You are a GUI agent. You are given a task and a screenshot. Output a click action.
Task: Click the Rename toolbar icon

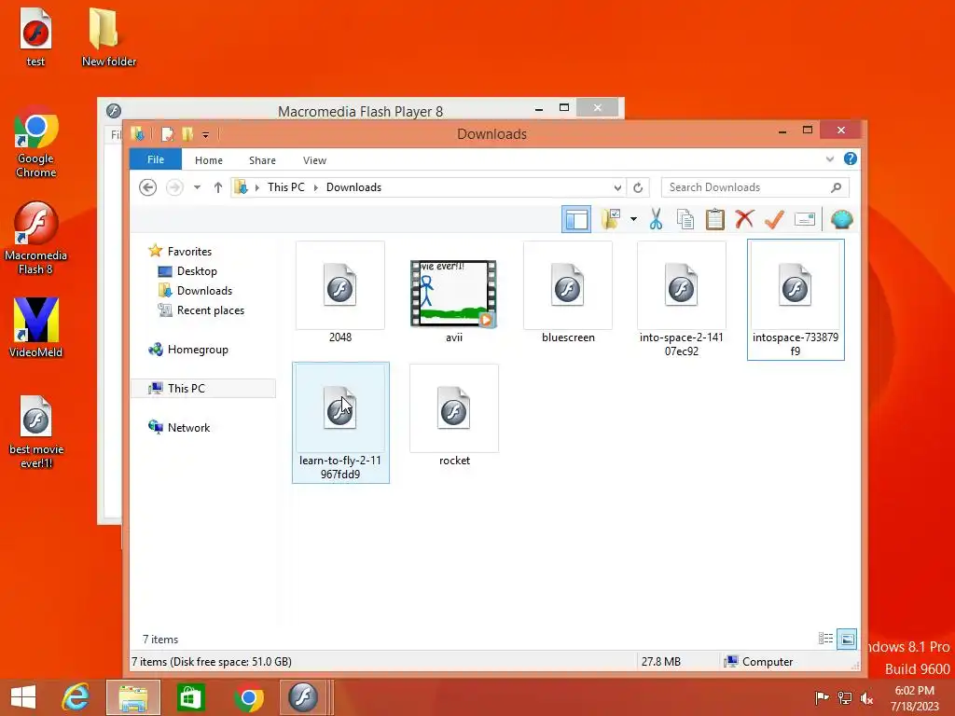click(805, 219)
